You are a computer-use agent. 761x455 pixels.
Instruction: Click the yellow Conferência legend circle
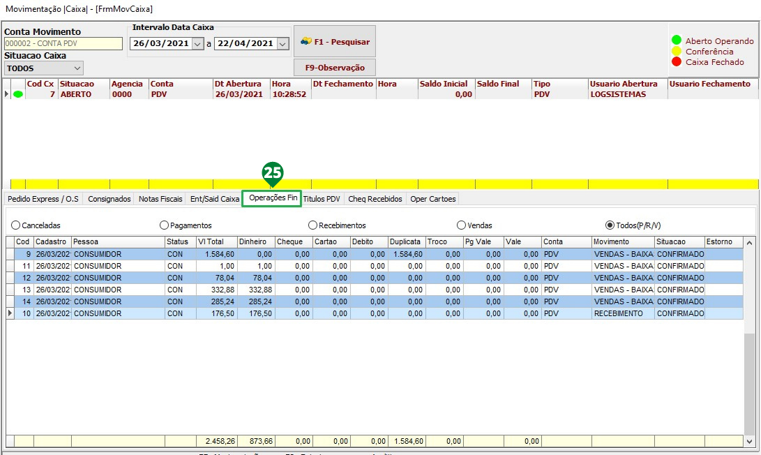tap(676, 52)
